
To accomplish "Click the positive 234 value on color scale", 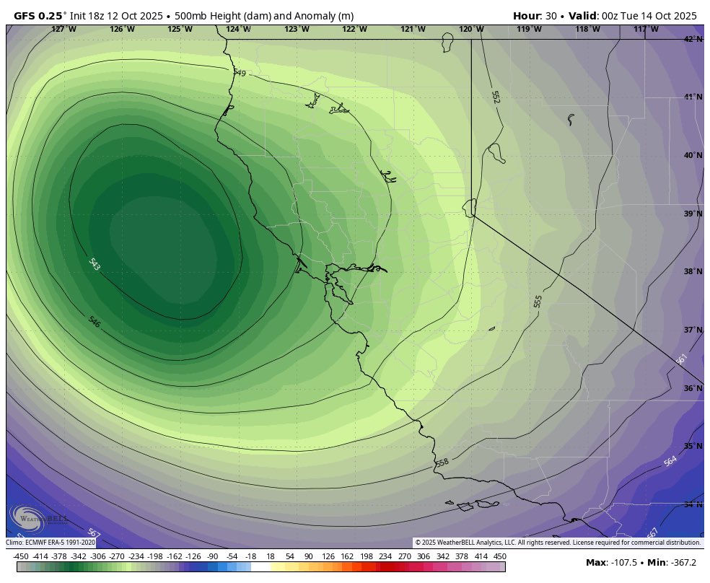I will tap(385, 556).
